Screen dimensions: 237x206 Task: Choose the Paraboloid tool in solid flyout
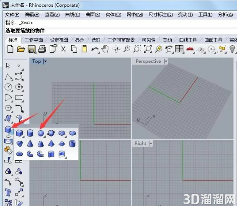click(20, 144)
